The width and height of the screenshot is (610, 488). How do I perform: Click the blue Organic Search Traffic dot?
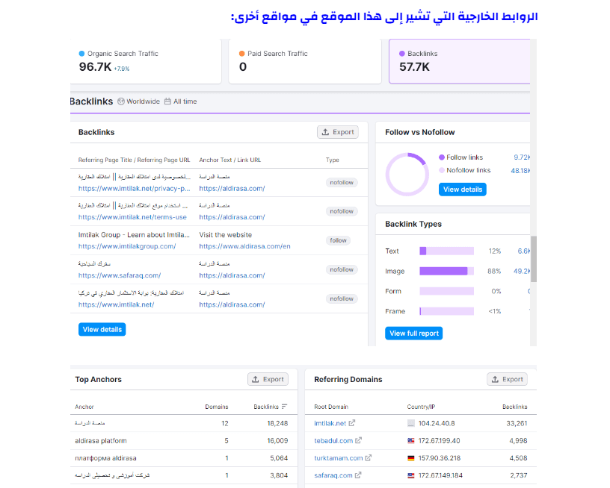click(81, 54)
